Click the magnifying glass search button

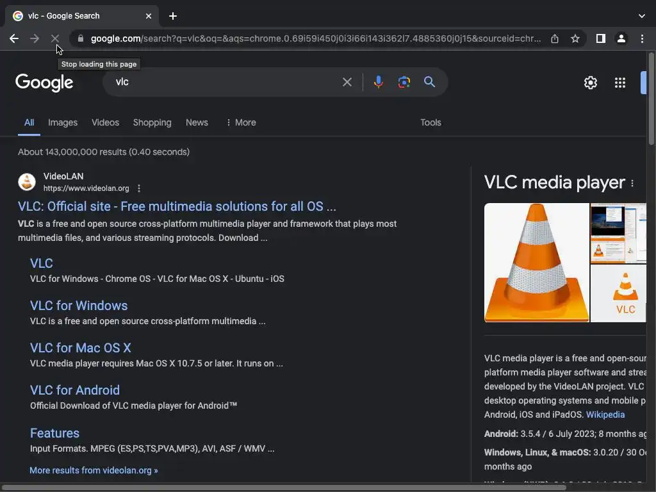tap(429, 82)
